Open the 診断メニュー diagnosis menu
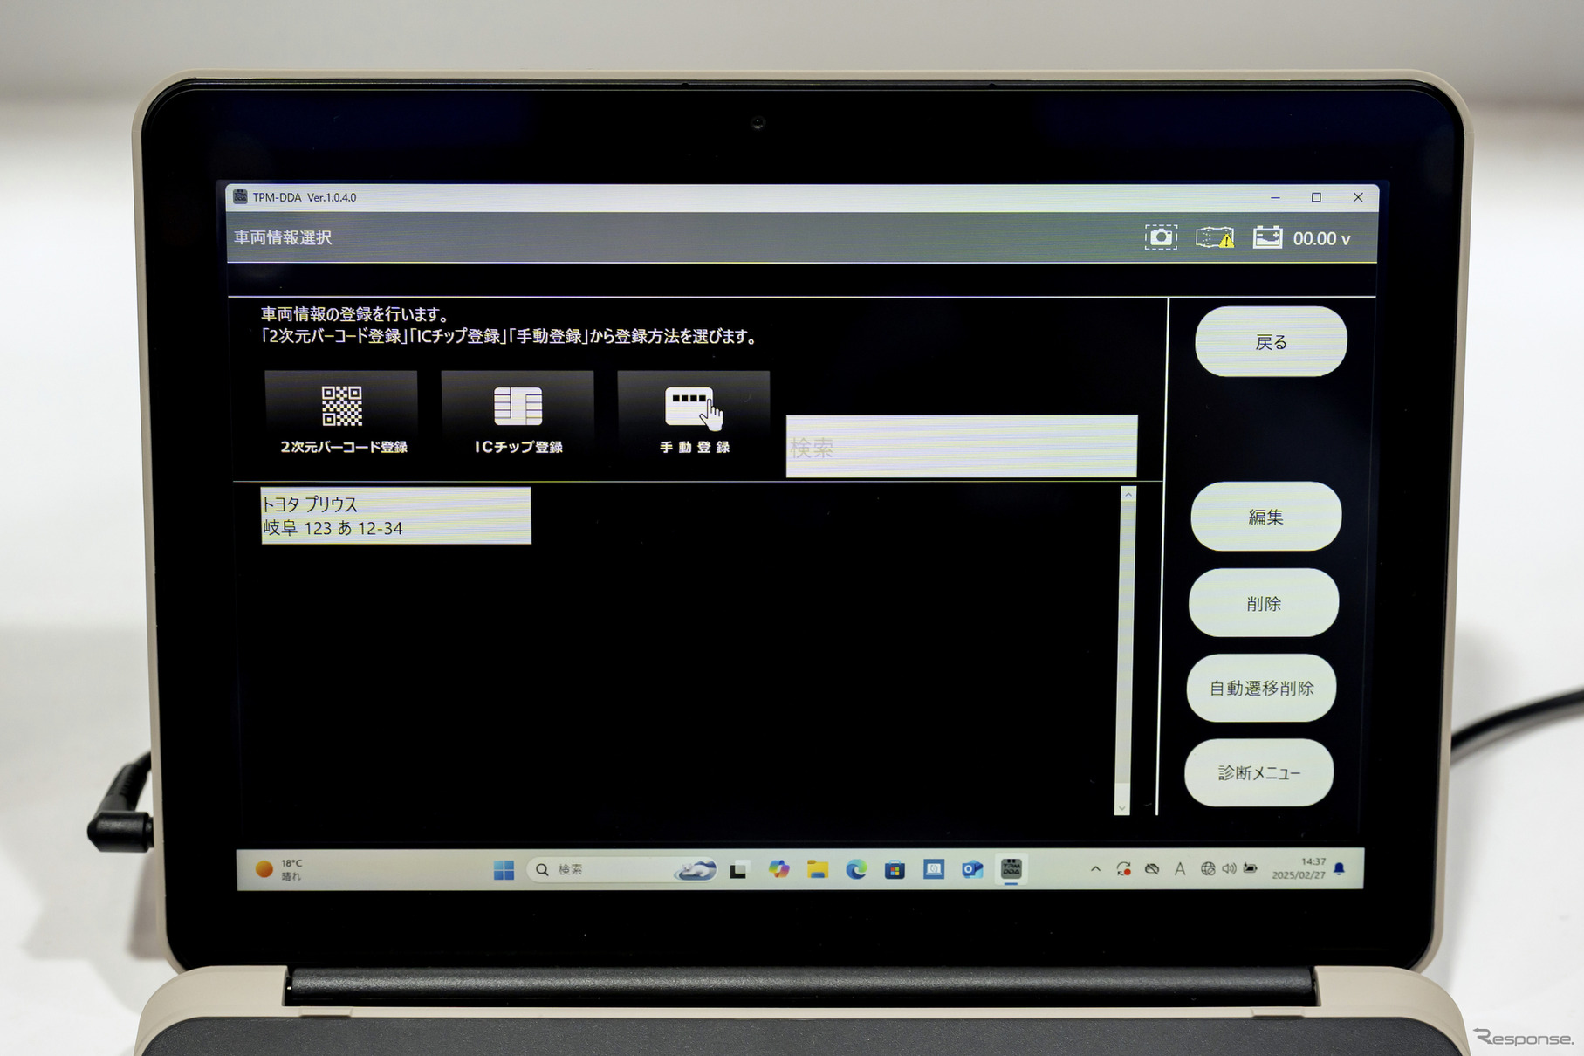1584x1056 pixels. [1258, 773]
